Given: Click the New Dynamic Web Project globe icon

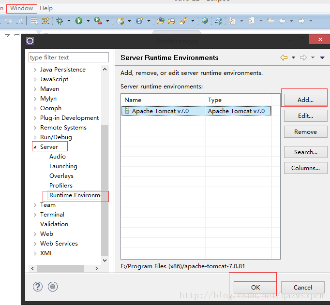Looking at the screenshot, I should pos(120,21).
